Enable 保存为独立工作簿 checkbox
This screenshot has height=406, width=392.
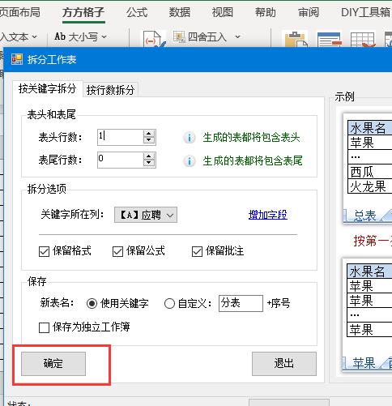pyautogui.click(x=44, y=327)
